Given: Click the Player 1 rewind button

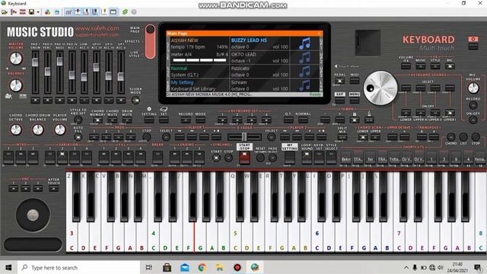Looking at the screenshot, I should [180, 137].
